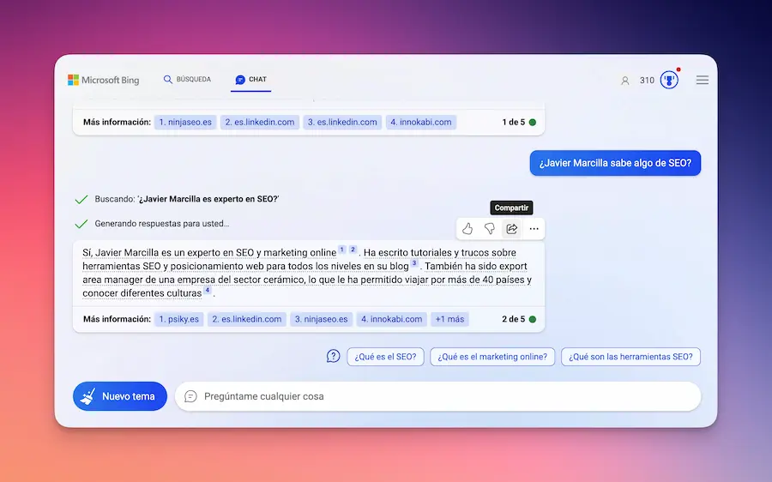772x482 pixels.
Task: Click citation superscript 1
Action: pyautogui.click(x=342, y=250)
